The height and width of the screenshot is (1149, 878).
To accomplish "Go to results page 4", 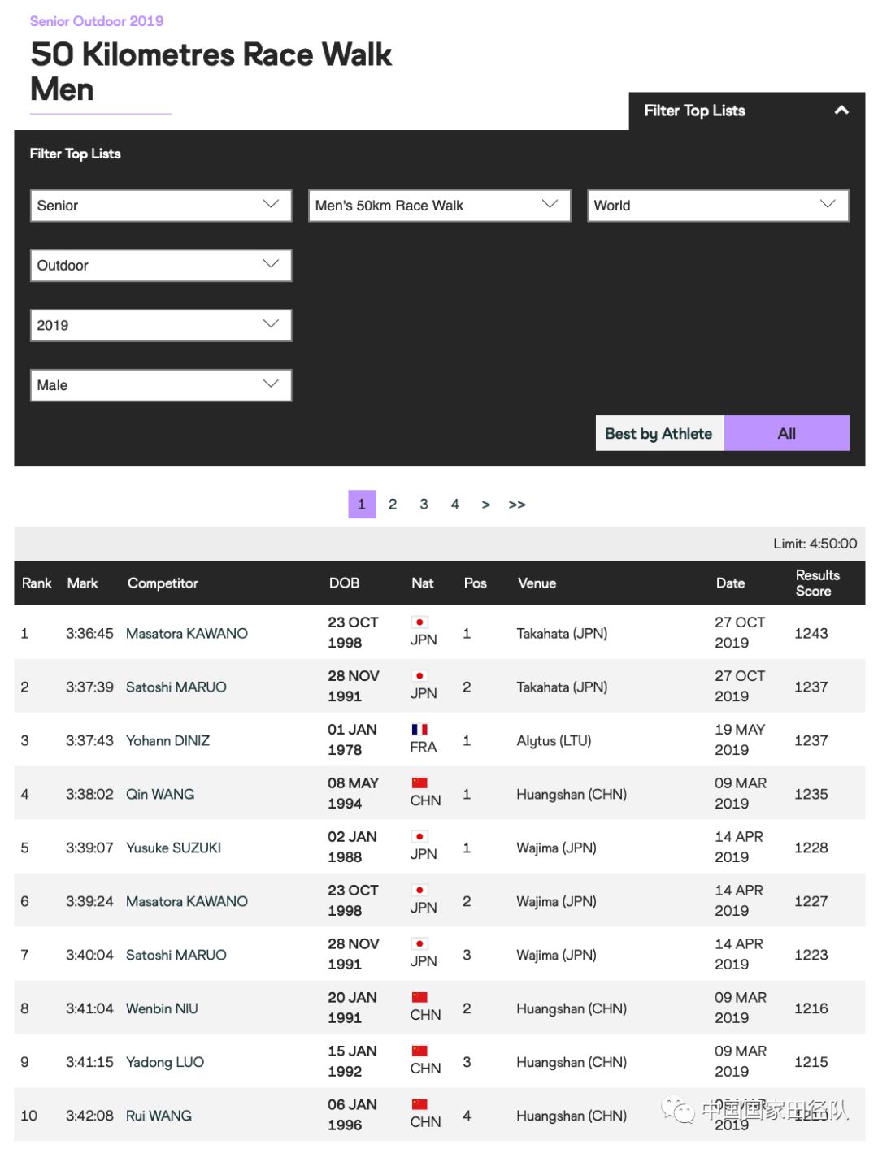I will point(455,504).
